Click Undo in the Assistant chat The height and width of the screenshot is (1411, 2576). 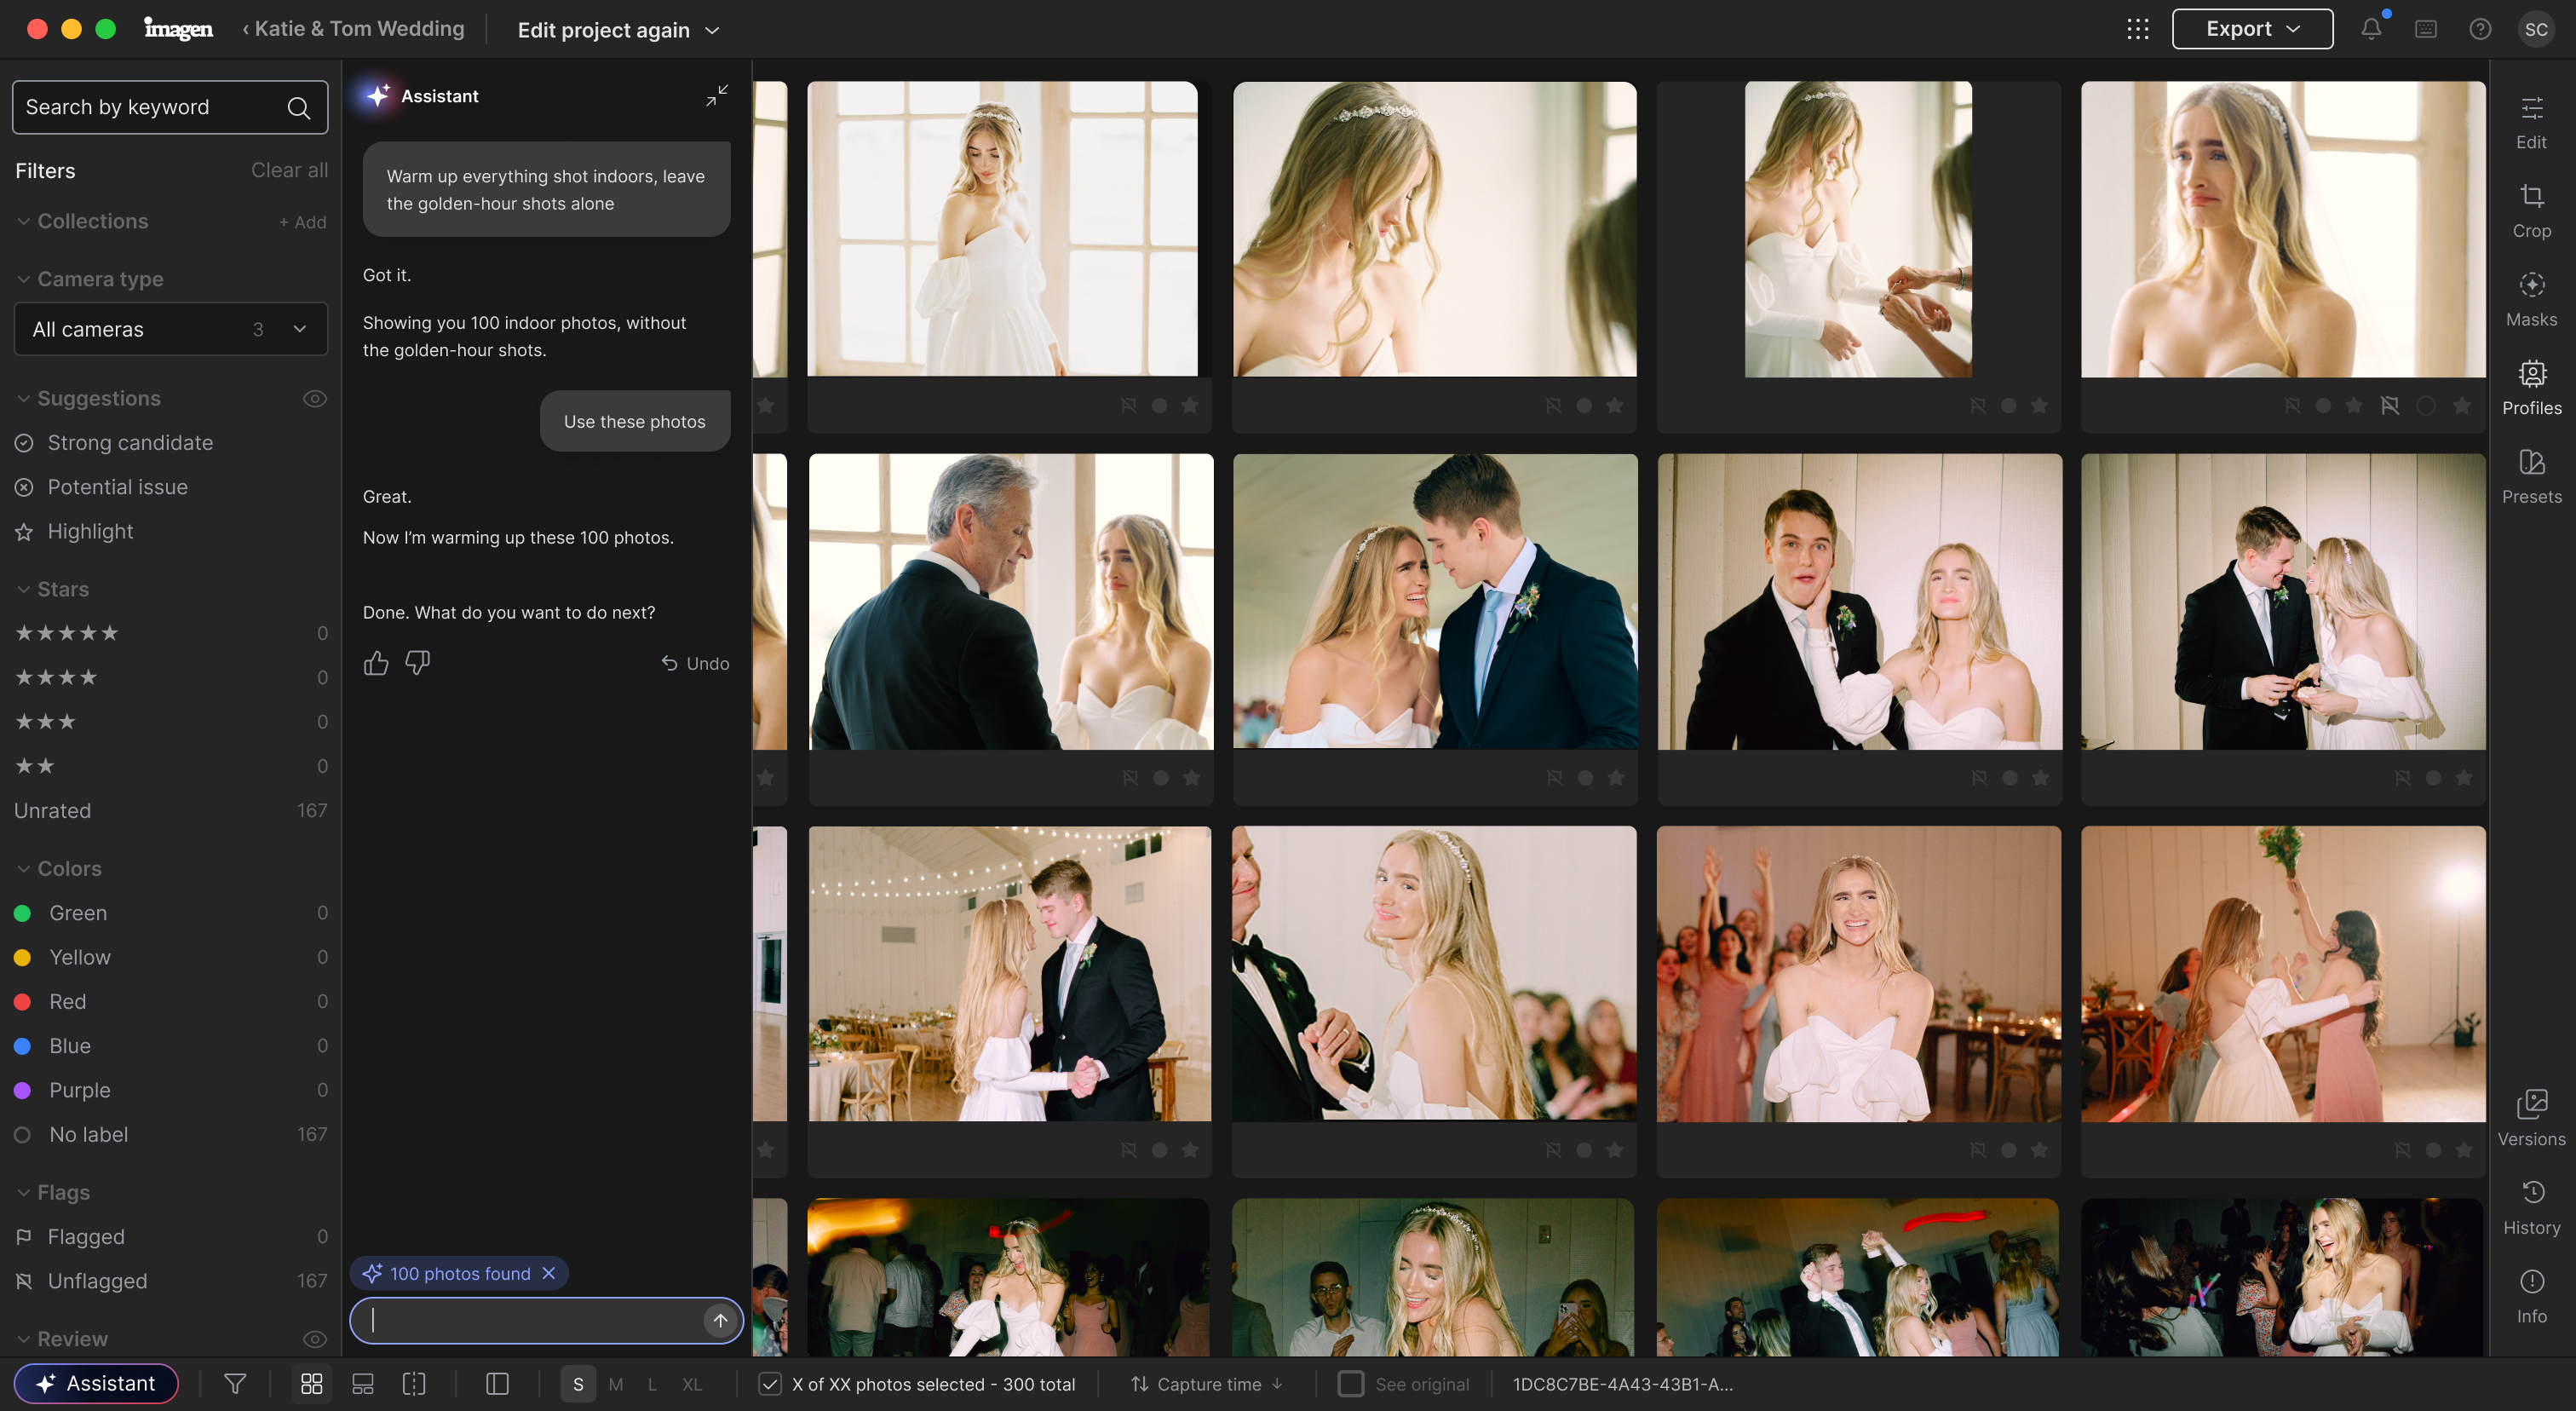[x=695, y=663]
